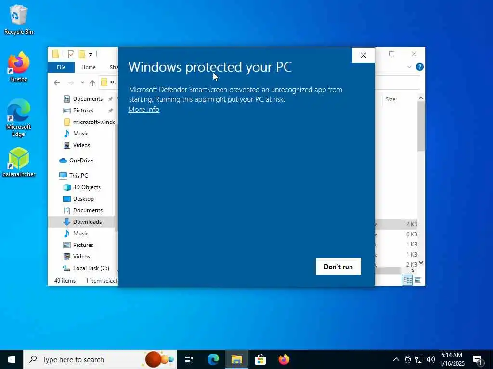The width and height of the screenshot is (493, 369).
Task: Expand the ribbon with the chevron
Action: tap(409, 67)
